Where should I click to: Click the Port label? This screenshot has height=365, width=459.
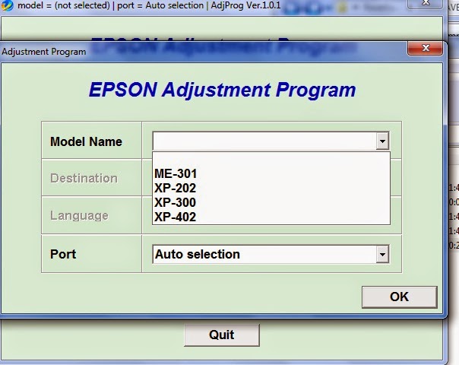pyautogui.click(x=63, y=254)
